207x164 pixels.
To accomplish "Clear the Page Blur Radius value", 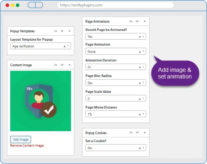I will pos(140,83).
